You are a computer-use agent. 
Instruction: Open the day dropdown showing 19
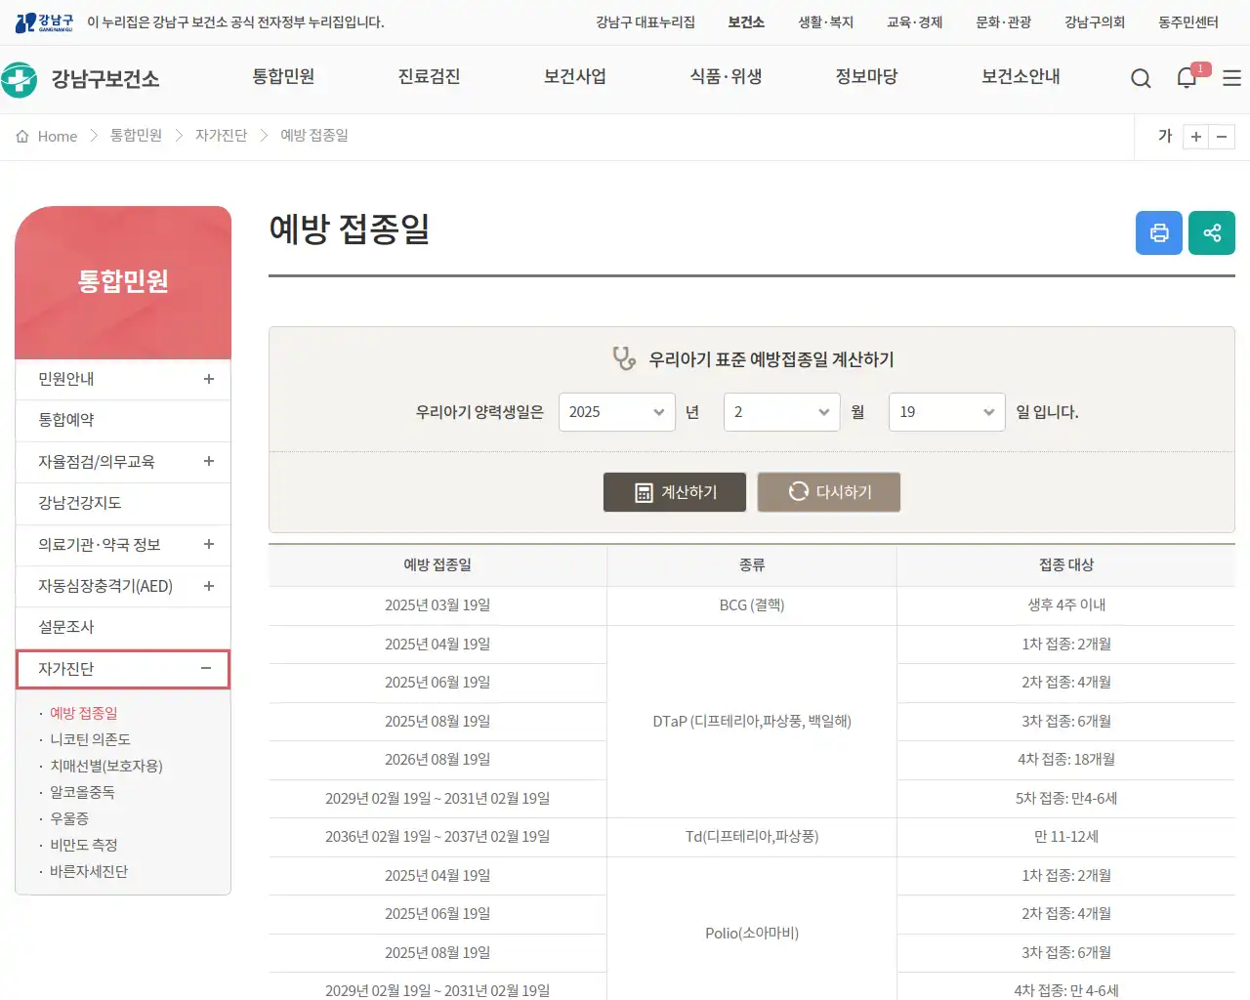tap(945, 411)
